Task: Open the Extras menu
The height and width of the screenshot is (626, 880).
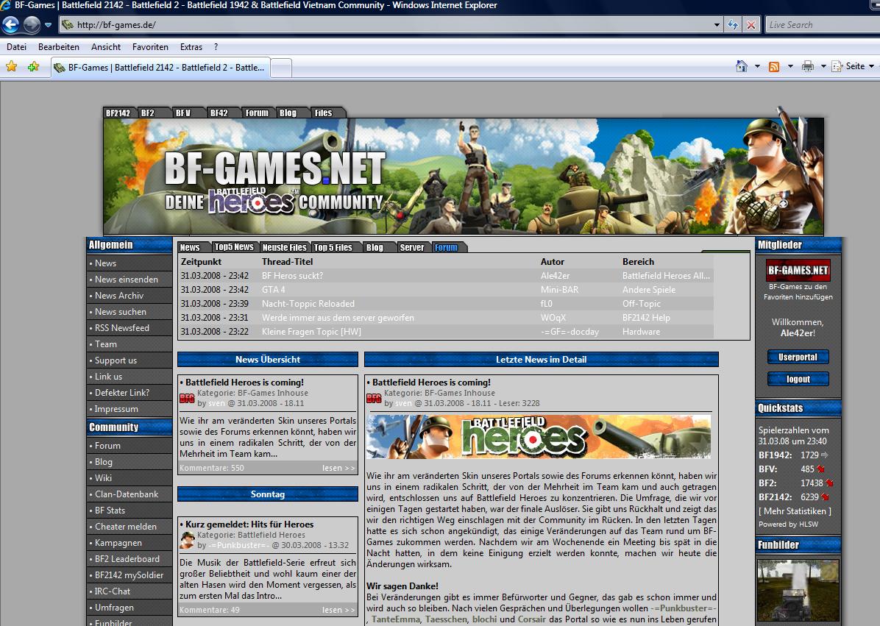Action: (191, 47)
